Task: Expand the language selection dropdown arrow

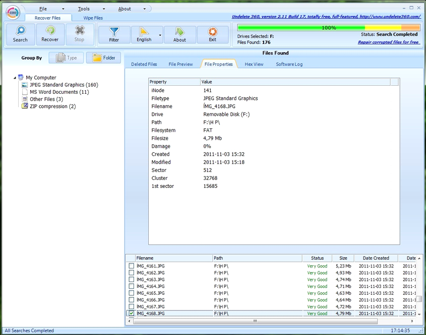Action: point(160,35)
